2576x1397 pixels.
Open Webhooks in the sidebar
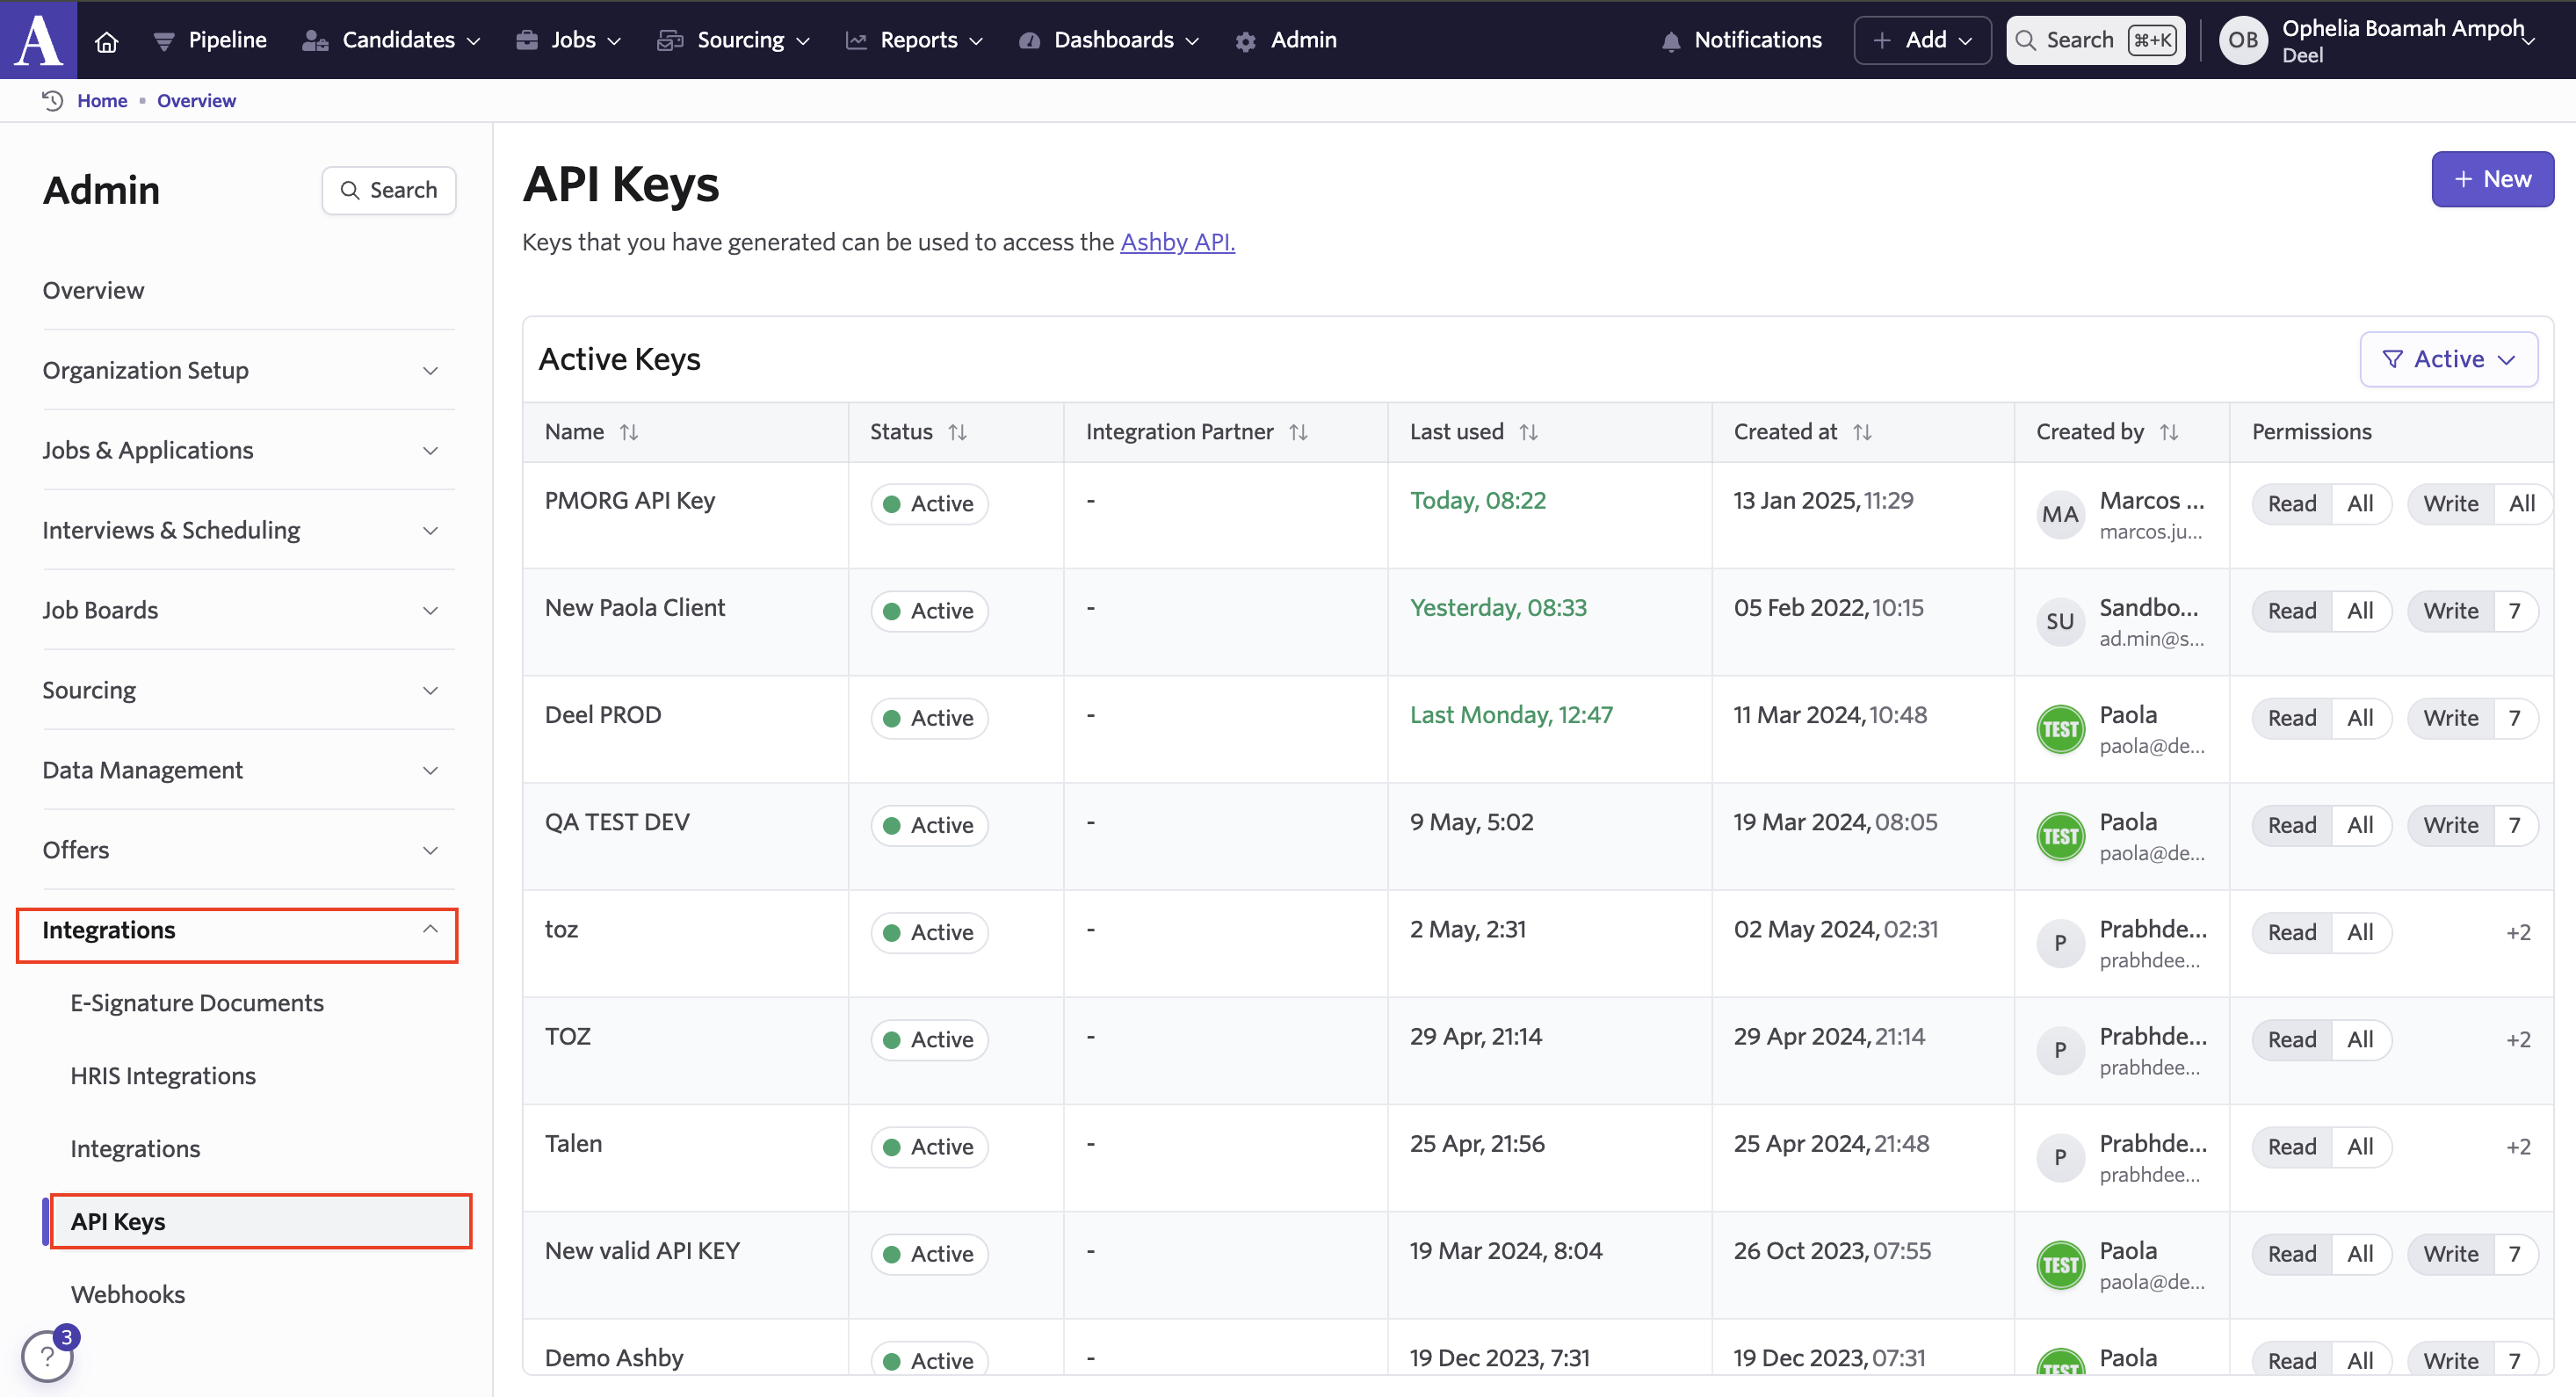coord(128,1294)
